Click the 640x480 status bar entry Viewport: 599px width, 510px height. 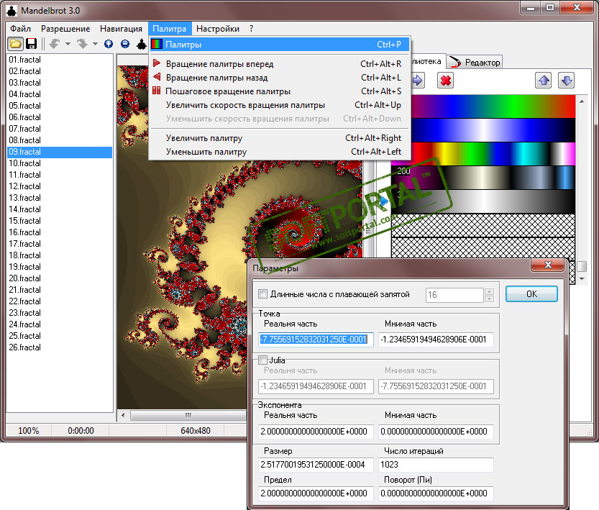[x=195, y=431]
